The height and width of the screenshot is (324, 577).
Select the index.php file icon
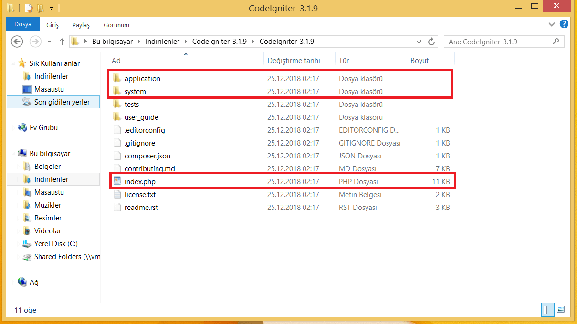pos(117,181)
